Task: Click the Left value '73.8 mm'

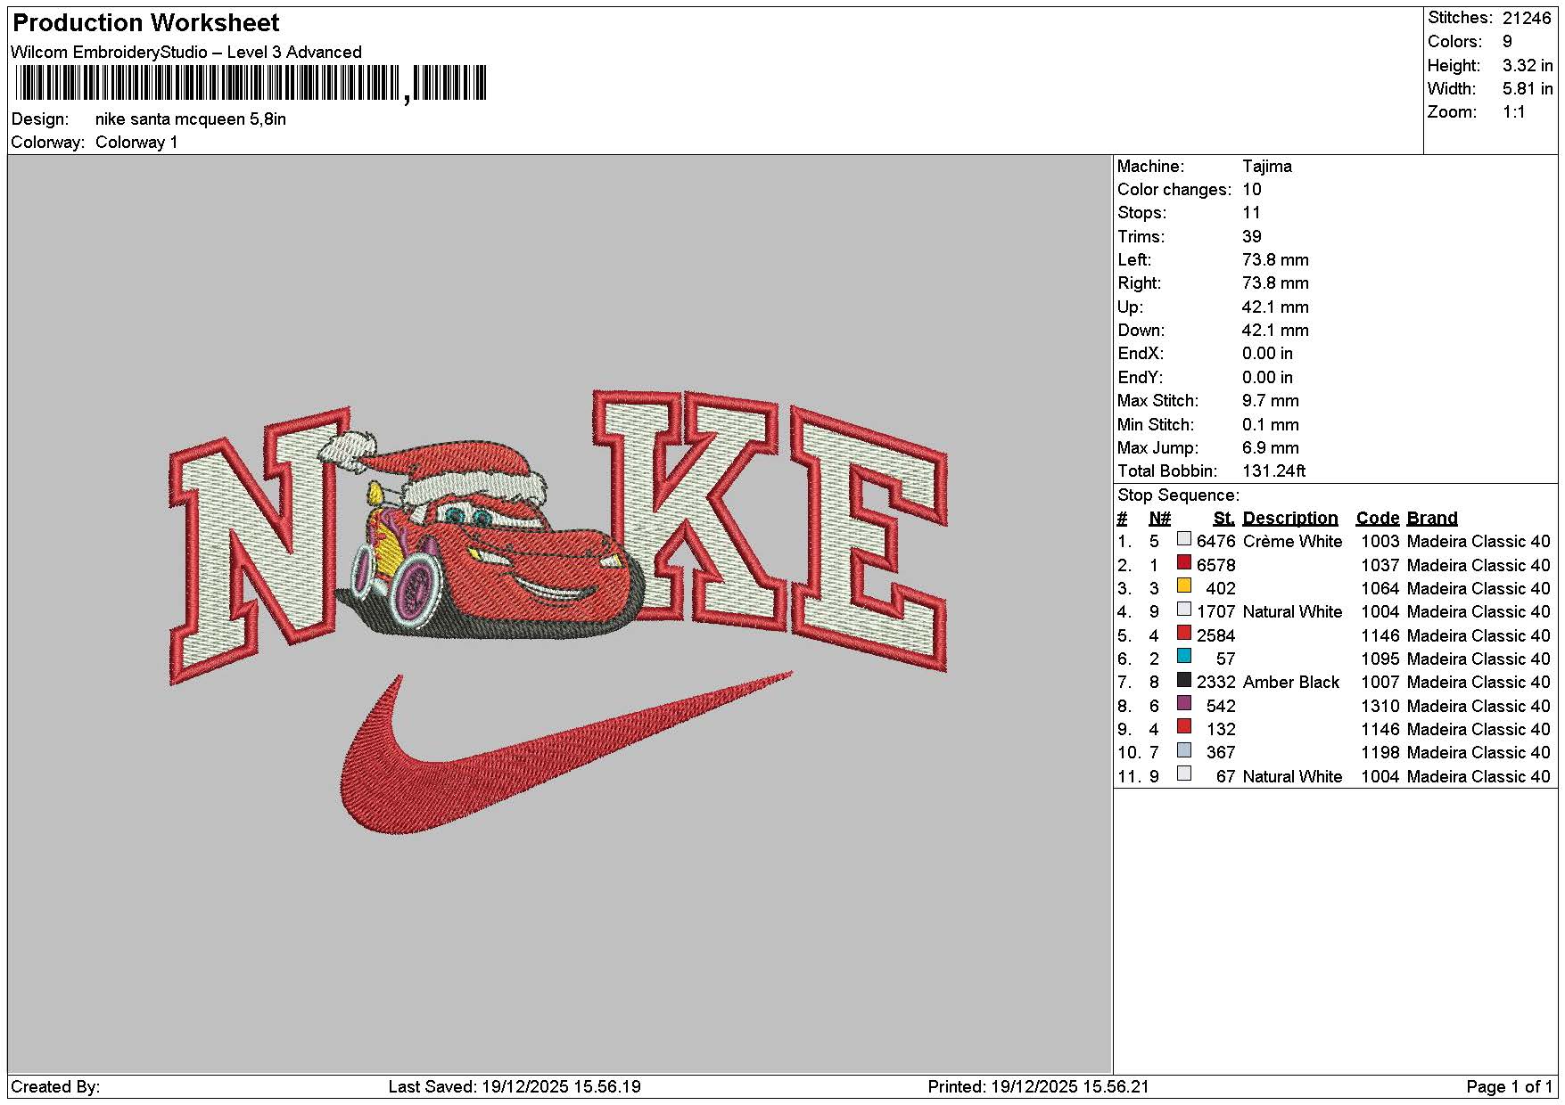Action: tap(1275, 260)
